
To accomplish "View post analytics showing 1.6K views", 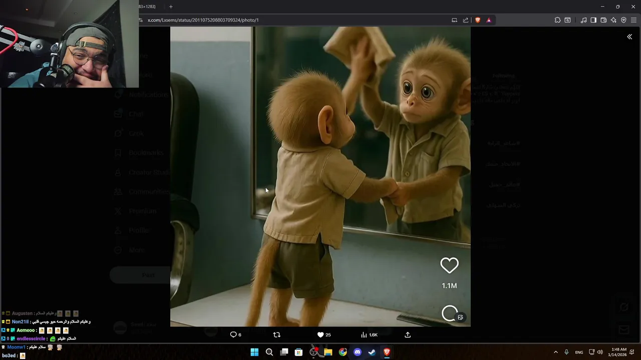I will click(369, 334).
